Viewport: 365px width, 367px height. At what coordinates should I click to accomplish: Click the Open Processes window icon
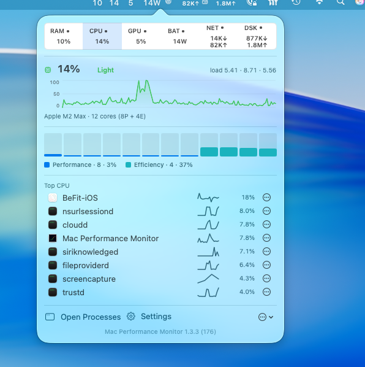pyautogui.click(x=50, y=317)
